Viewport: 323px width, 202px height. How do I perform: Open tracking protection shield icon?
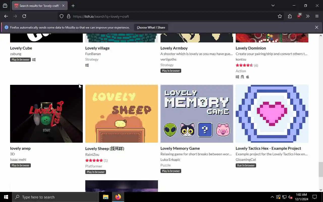[62, 16]
